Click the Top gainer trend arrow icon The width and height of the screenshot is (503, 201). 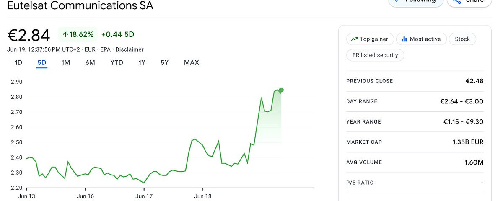(354, 39)
